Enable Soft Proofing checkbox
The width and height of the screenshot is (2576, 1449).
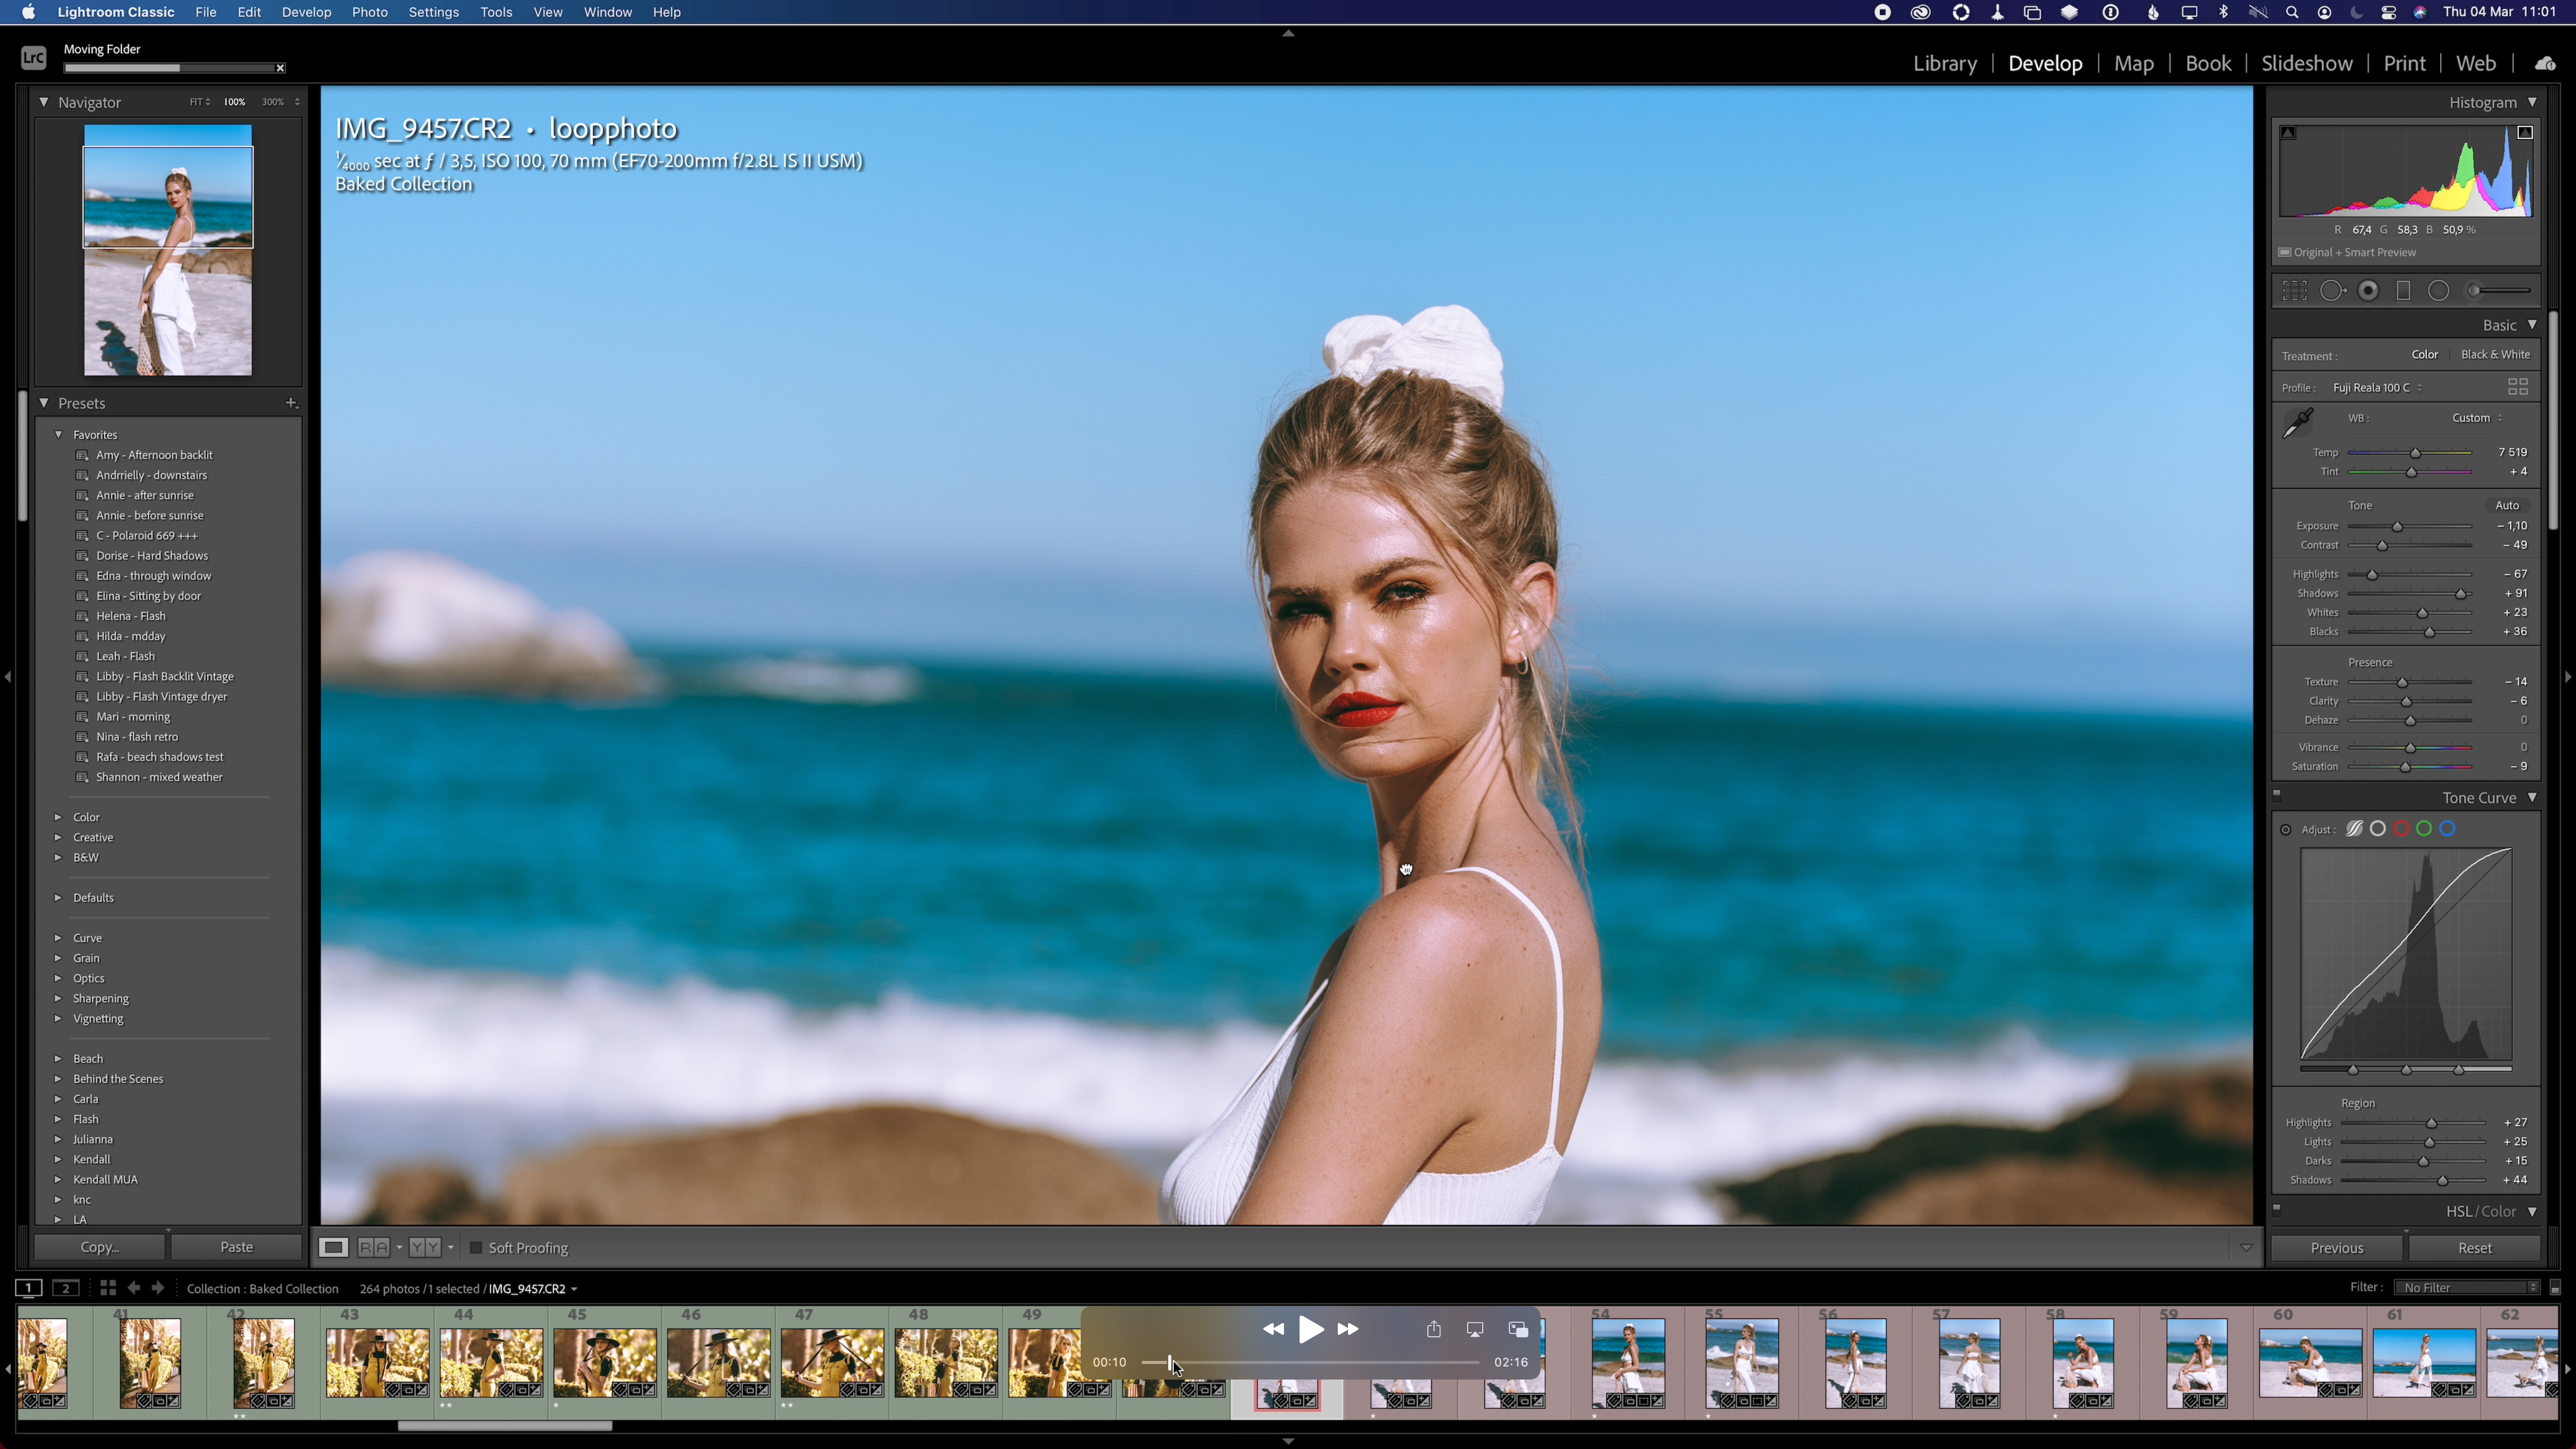point(476,1248)
